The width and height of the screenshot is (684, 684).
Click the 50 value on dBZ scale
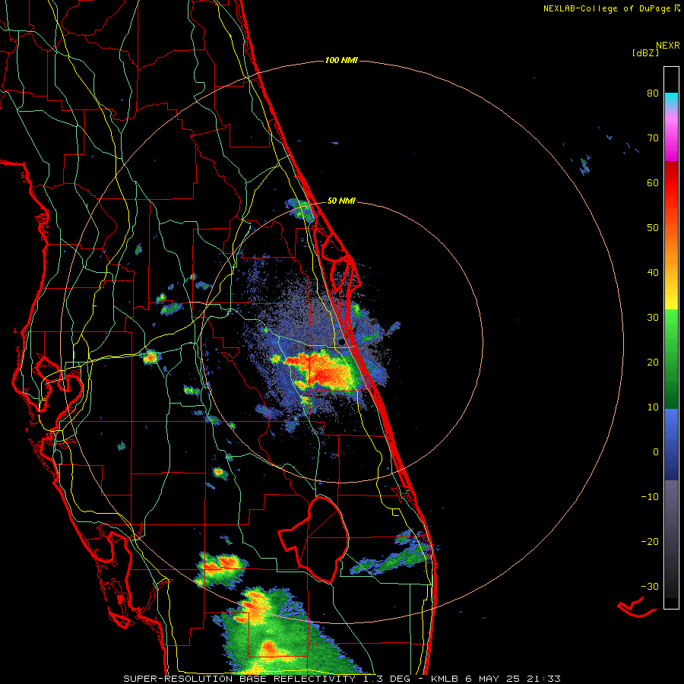pos(653,228)
